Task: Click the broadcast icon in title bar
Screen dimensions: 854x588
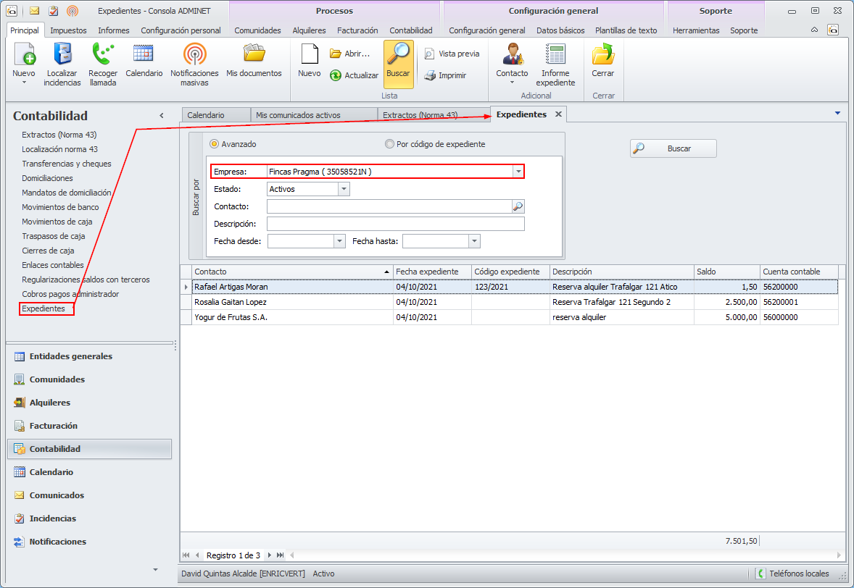Action: click(72, 10)
